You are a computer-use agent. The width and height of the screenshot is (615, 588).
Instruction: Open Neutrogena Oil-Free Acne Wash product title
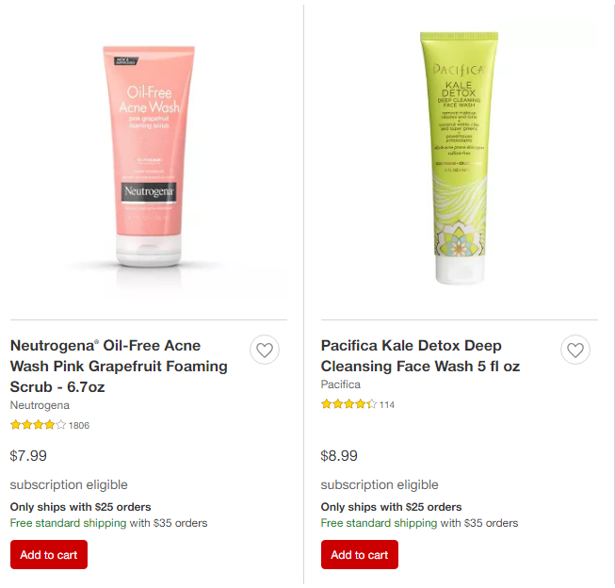coord(119,367)
